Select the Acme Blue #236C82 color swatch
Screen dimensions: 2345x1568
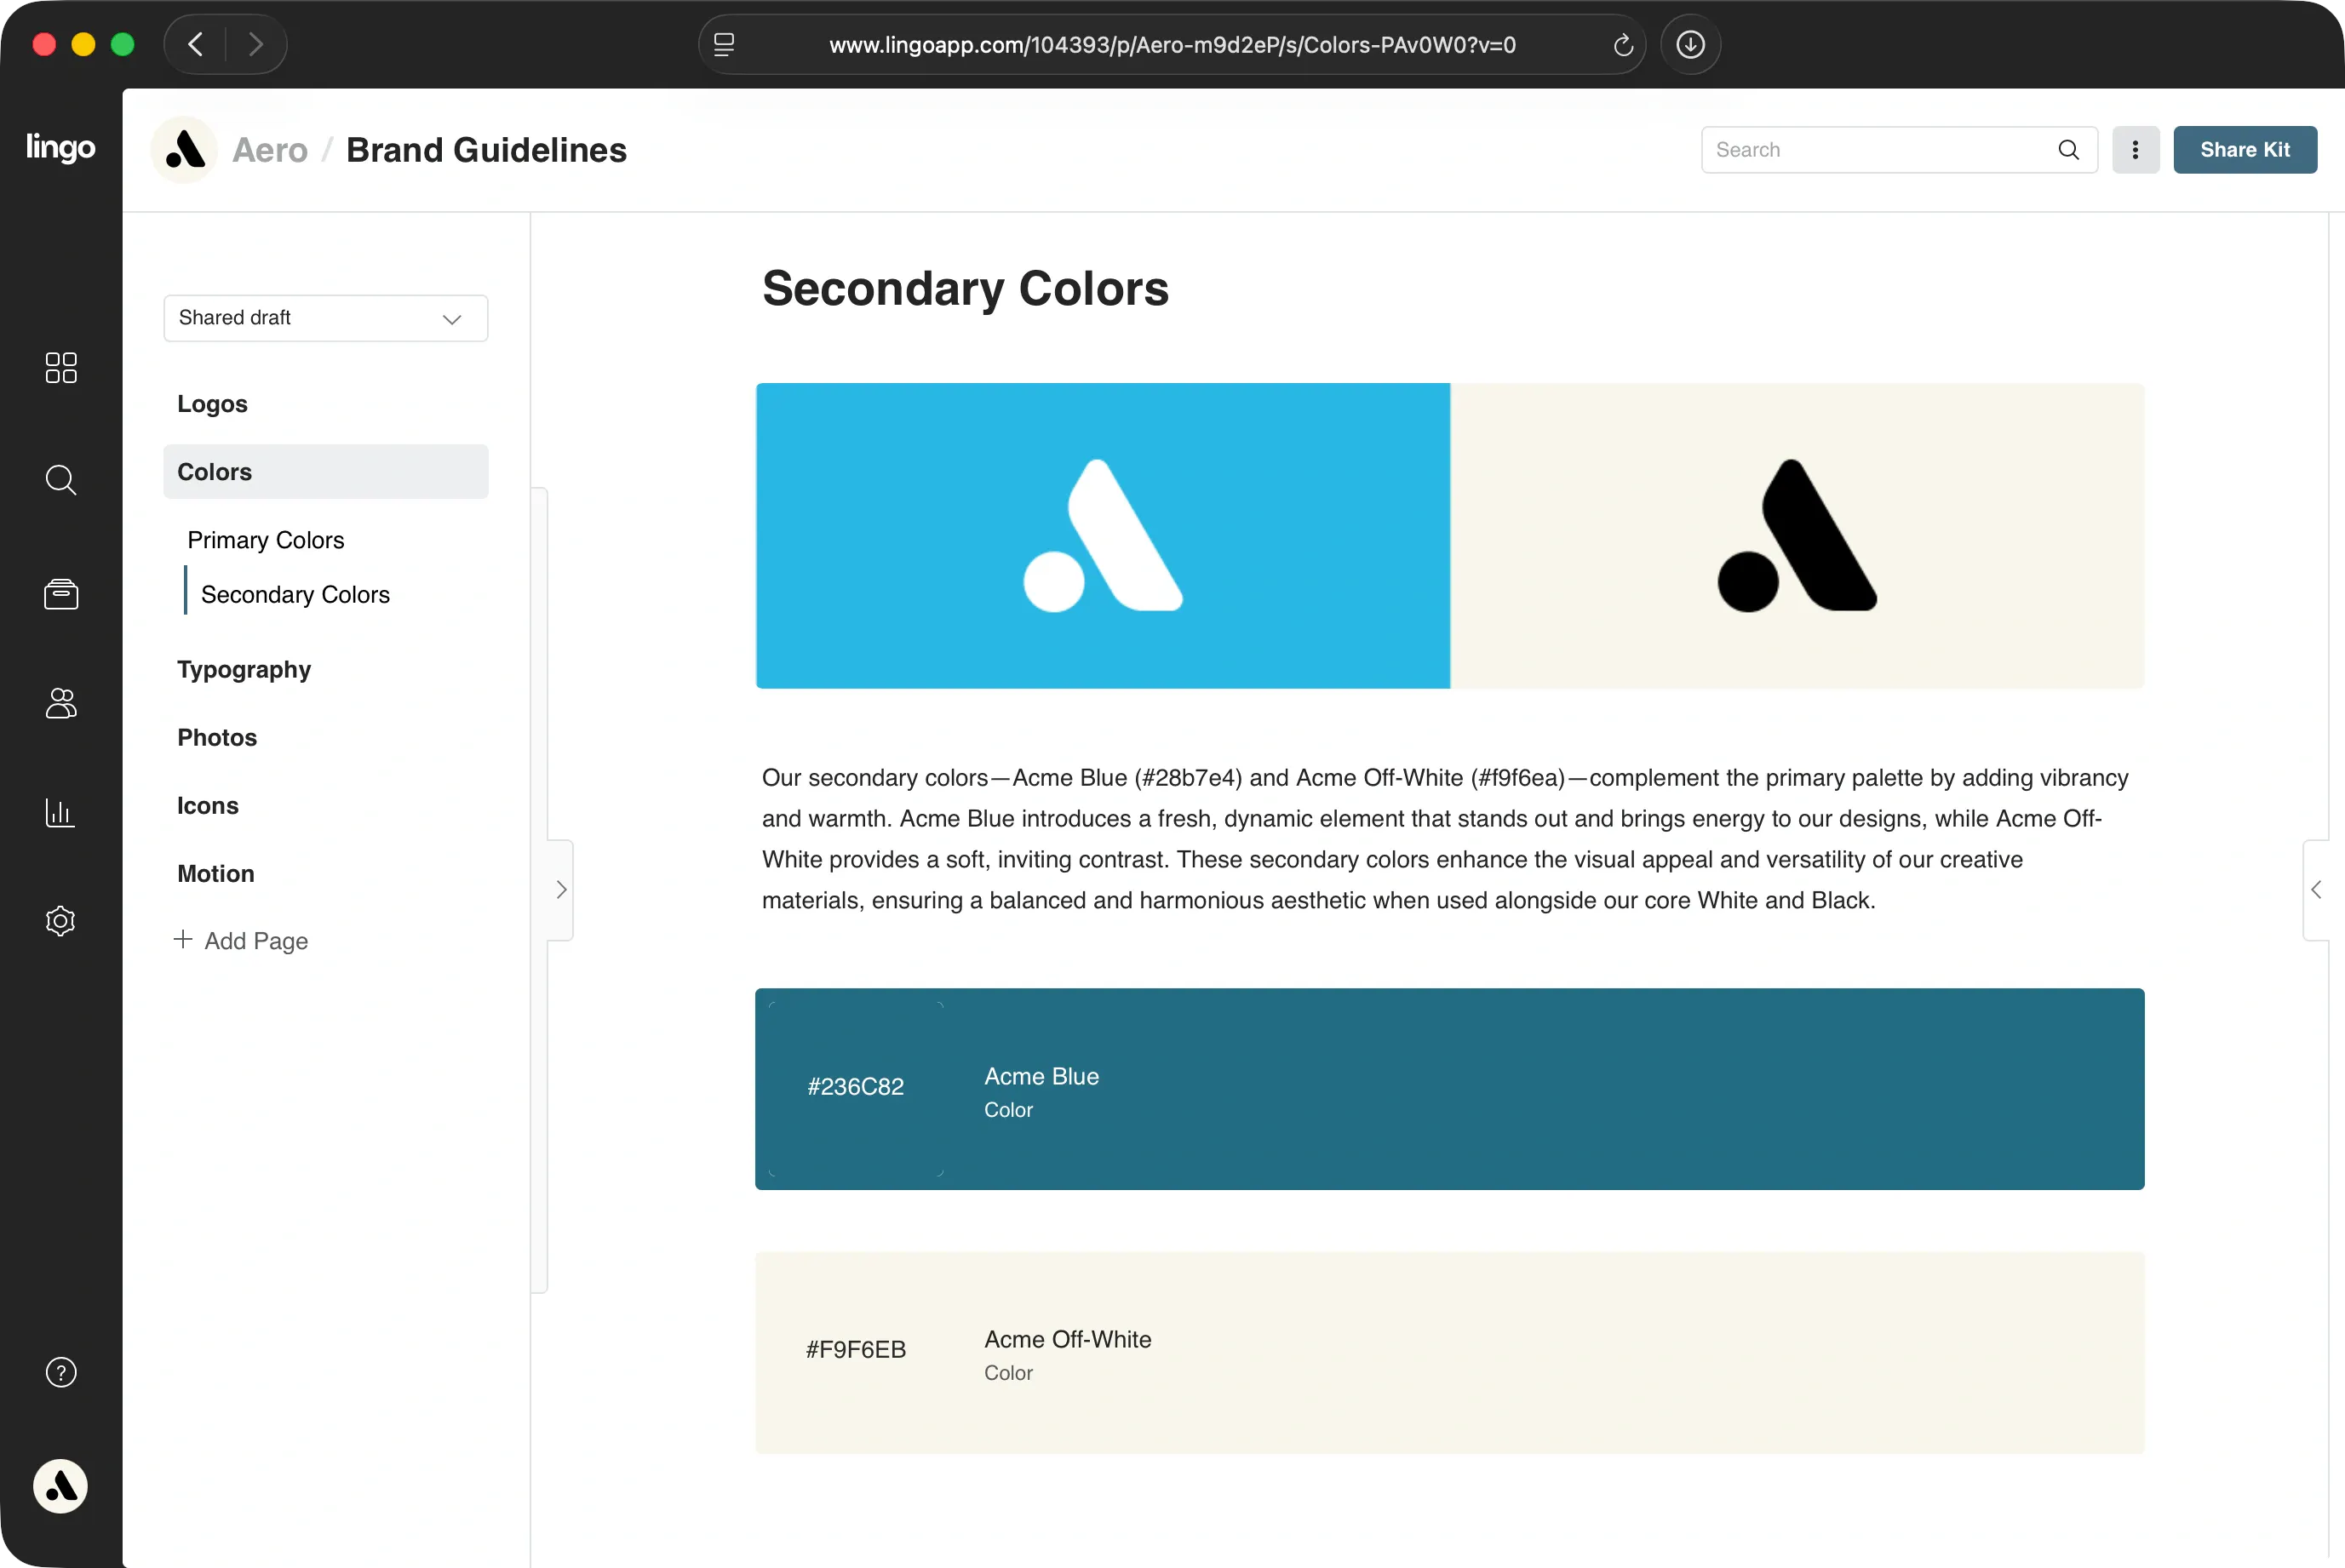tap(856, 1088)
